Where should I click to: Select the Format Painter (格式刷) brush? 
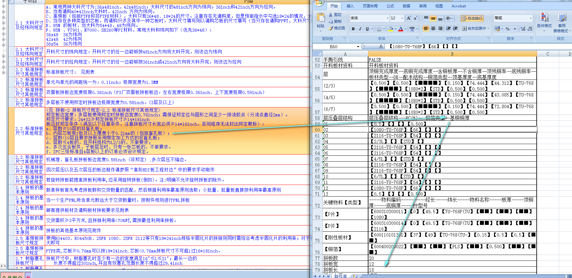pyautogui.click(x=337, y=28)
